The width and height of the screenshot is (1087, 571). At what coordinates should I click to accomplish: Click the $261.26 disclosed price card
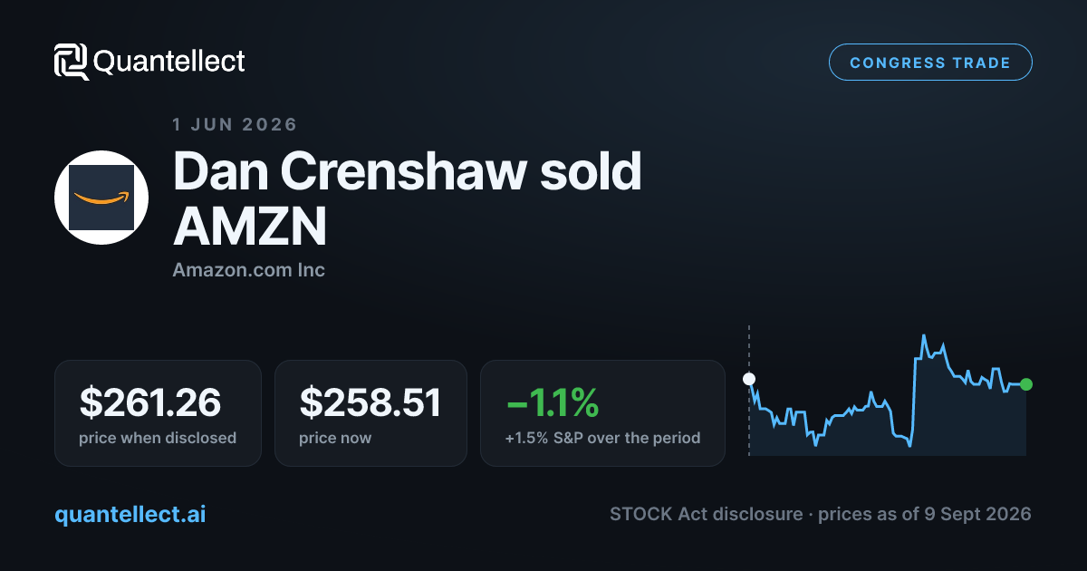(x=158, y=413)
